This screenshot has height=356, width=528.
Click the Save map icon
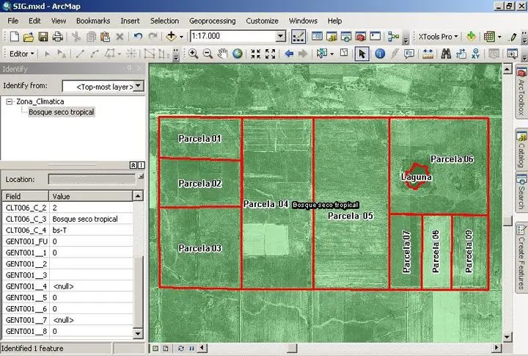pos(43,37)
